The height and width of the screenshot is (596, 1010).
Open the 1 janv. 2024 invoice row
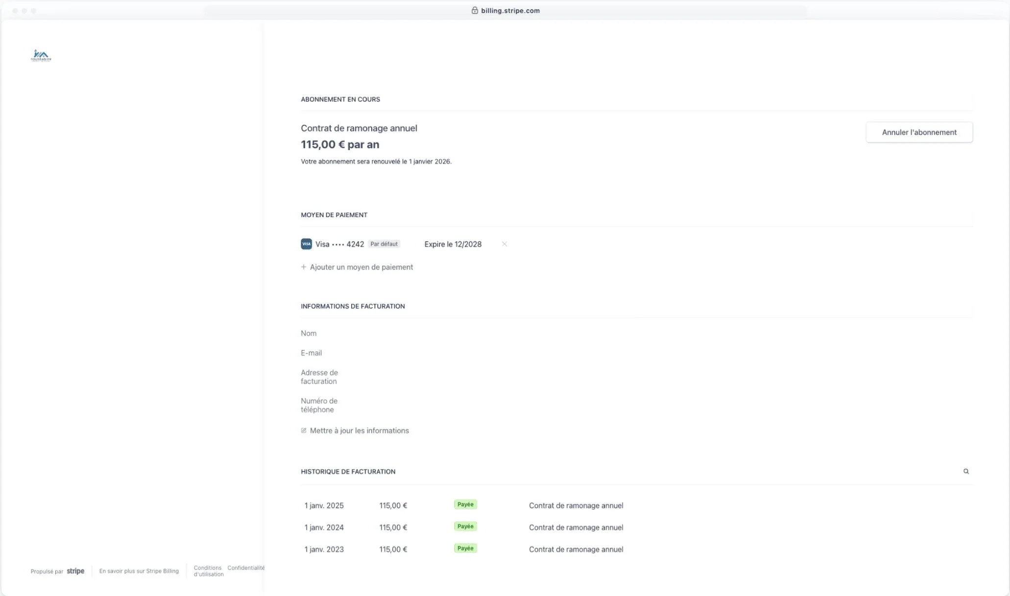(324, 527)
